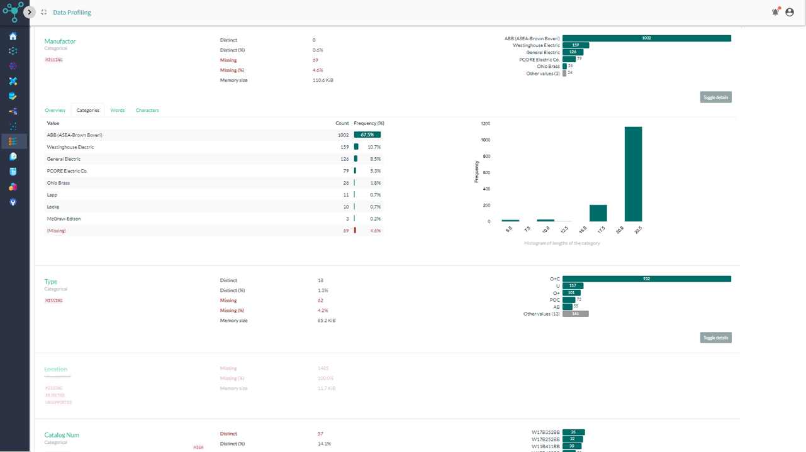Image resolution: width=806 pixels, height=452 pixels.
Task: Switch to the Overview tab
Action: (55, 110)
